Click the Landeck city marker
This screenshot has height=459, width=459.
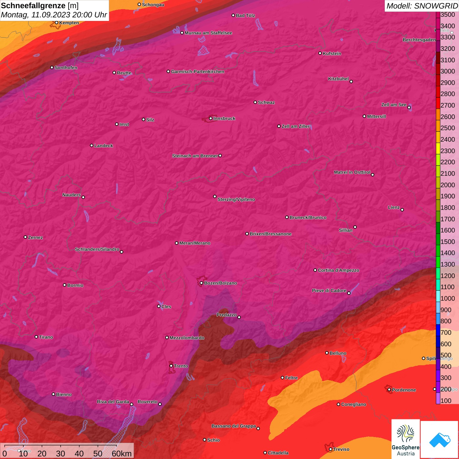(x=91, y=145)
